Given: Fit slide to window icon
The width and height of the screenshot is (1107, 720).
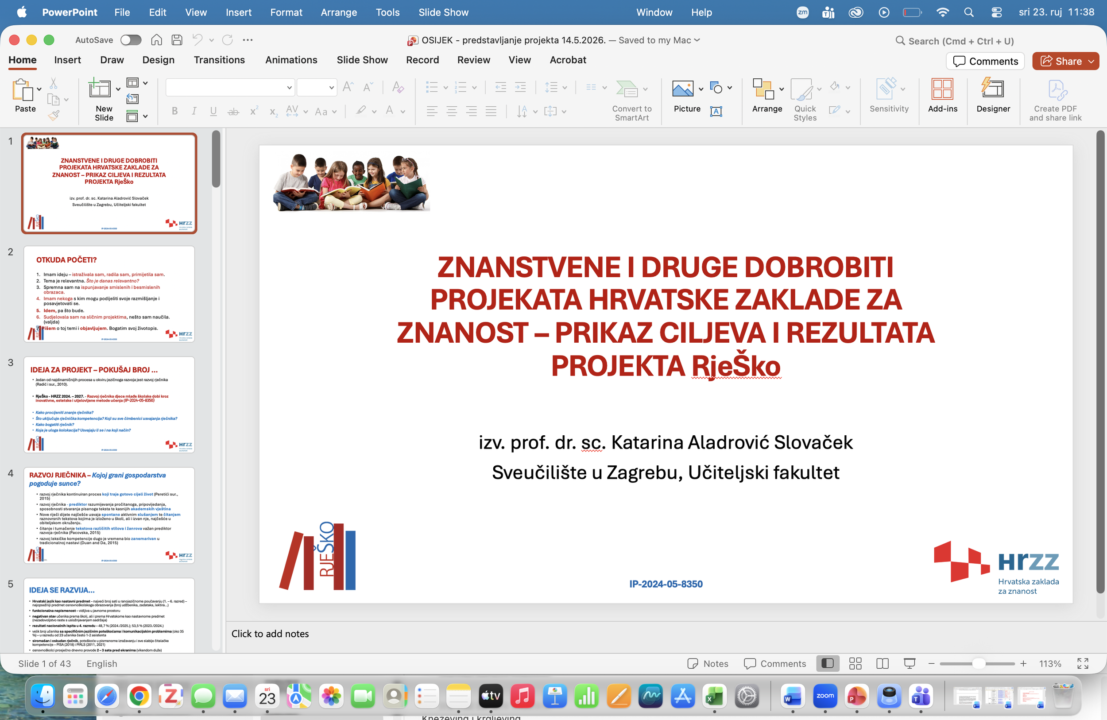Looking at the screenshot, I should coord(1083,663).
